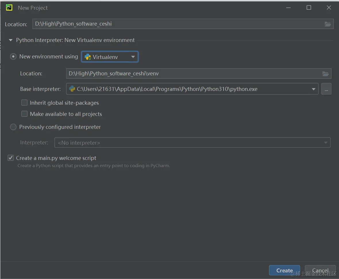Click the venv Location path field
Image resolution: width=339 pixels, height=279 pixels.
199,74
